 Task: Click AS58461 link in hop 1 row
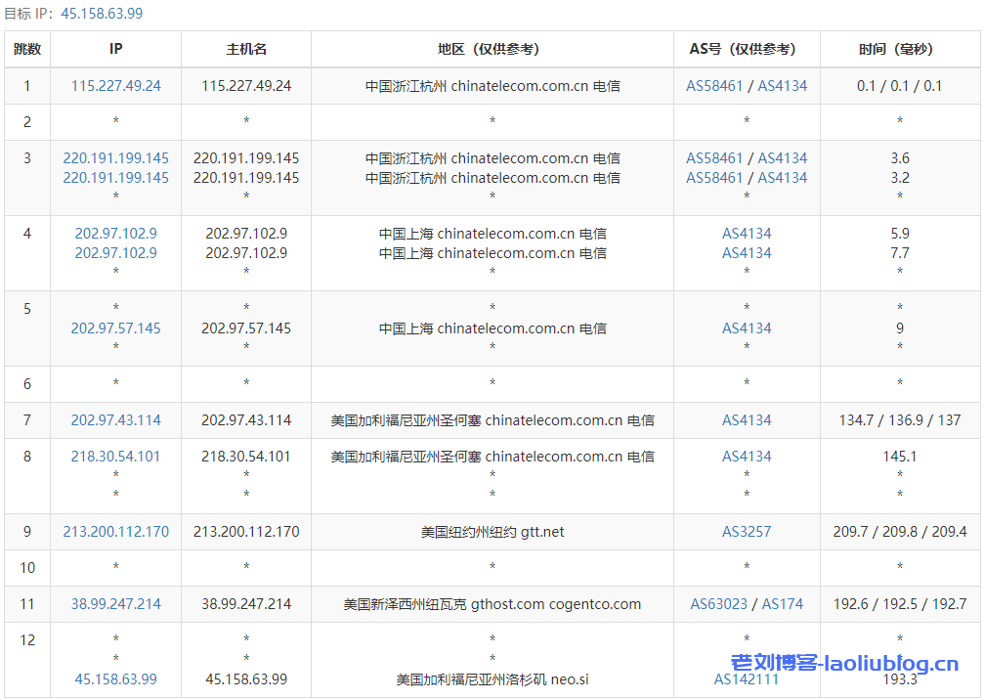pos(714,86)
